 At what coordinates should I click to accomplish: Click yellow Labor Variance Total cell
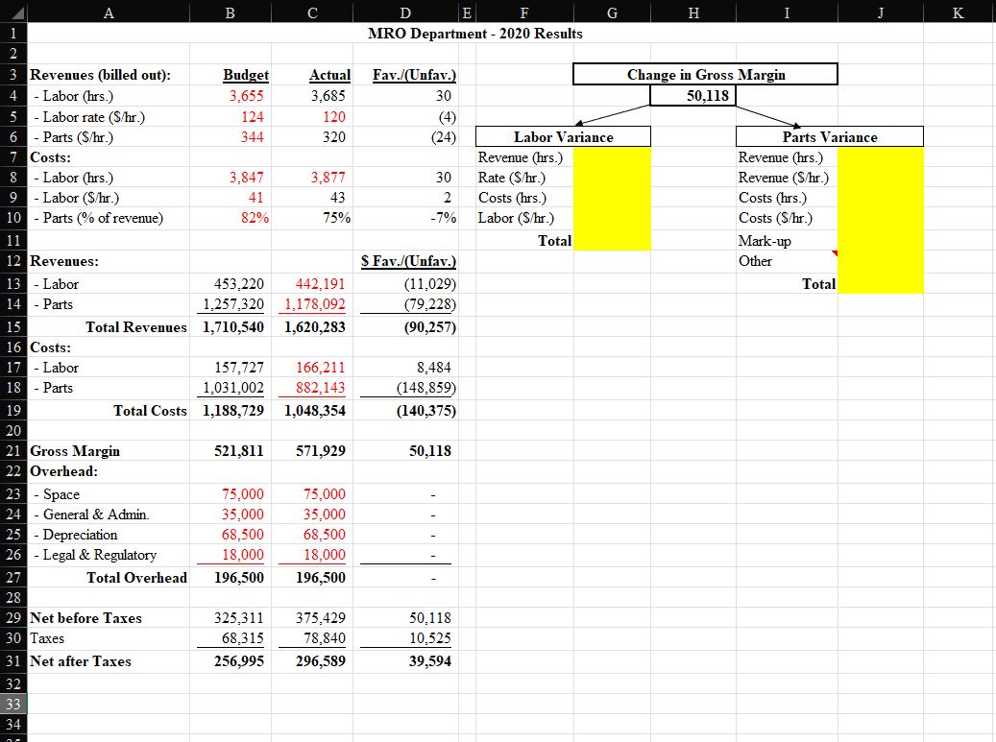613,241
